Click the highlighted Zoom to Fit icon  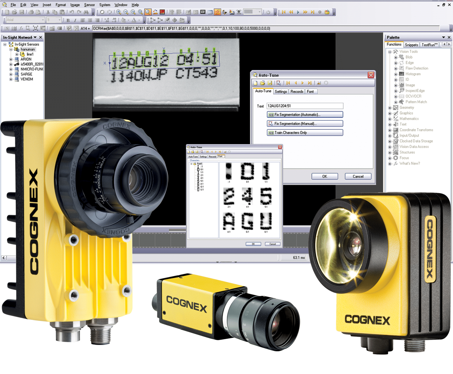tap(148, 12)
